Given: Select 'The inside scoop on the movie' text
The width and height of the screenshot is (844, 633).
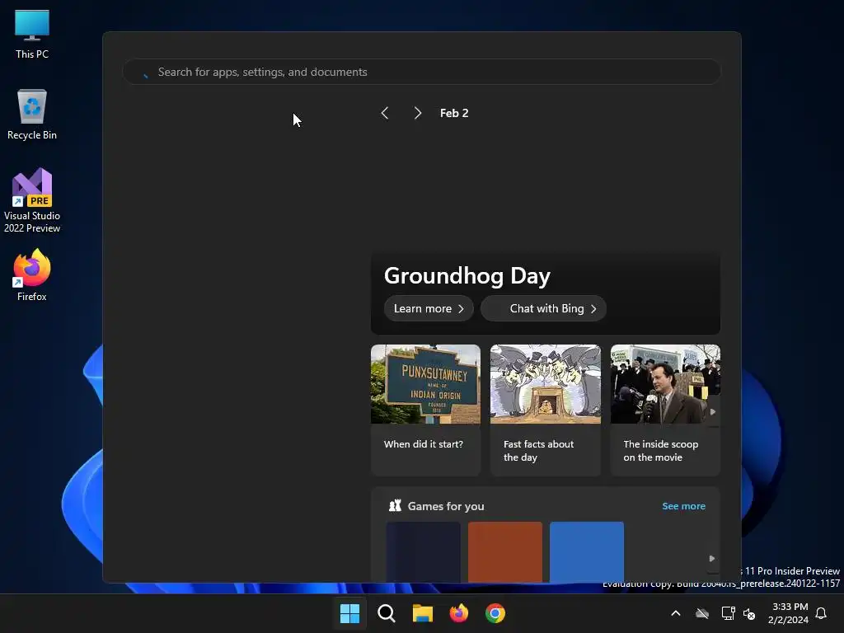Looking at the screenshot, I should [660, 451].
